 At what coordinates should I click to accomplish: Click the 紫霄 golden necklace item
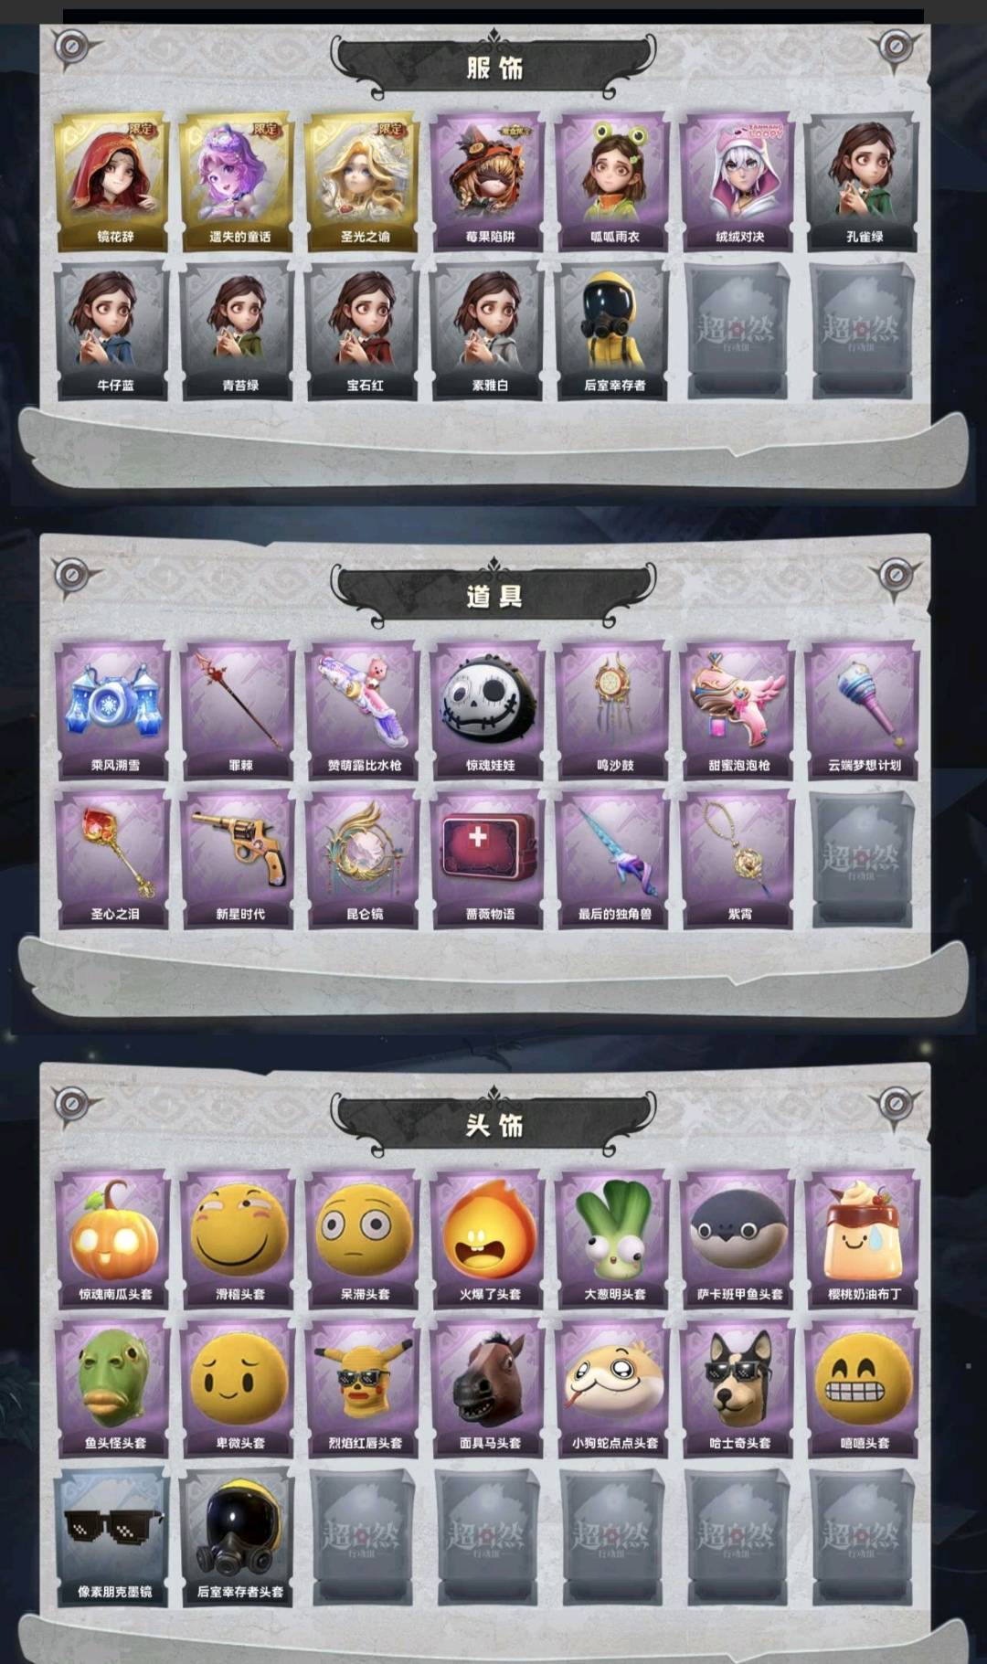[738, 860]
